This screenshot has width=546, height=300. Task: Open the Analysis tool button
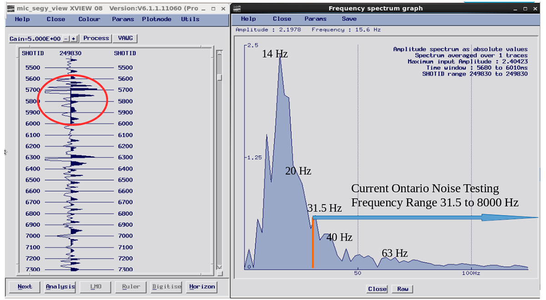point(60,287)
